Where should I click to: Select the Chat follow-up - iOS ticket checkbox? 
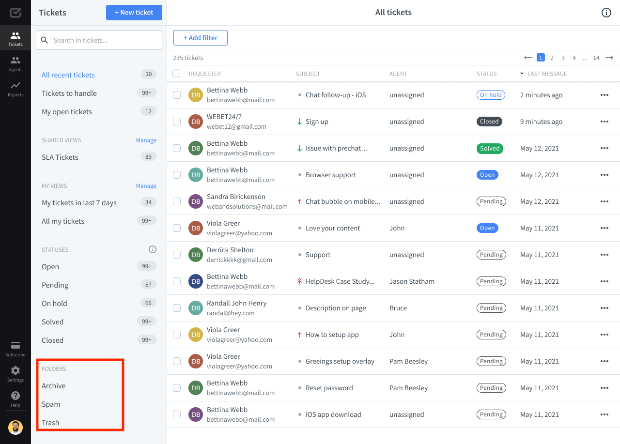coord(177,95)
